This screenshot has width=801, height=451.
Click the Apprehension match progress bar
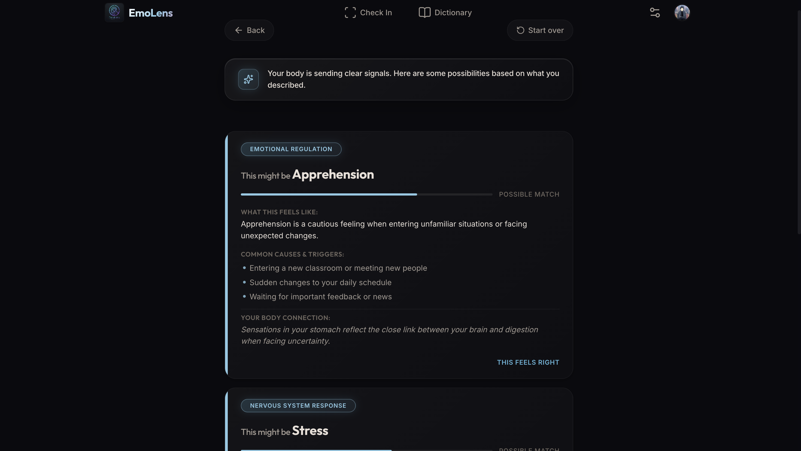tap(366, 194)
